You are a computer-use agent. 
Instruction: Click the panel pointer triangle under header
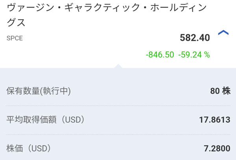(117, 65)
